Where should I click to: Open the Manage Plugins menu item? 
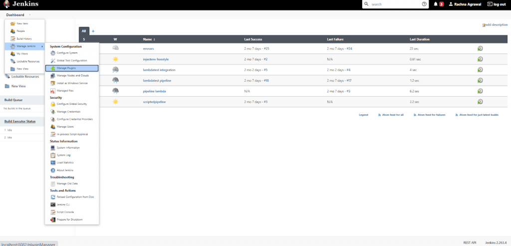(72, 68)
